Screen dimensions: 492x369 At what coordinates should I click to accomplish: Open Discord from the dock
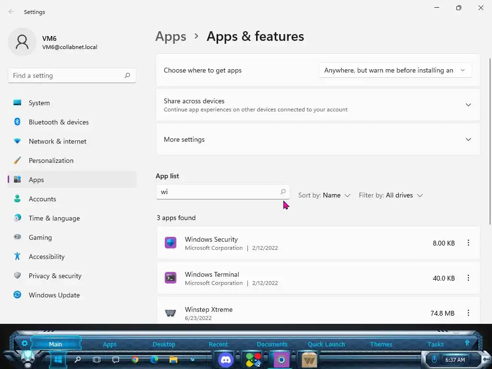(x=226, y=359)
